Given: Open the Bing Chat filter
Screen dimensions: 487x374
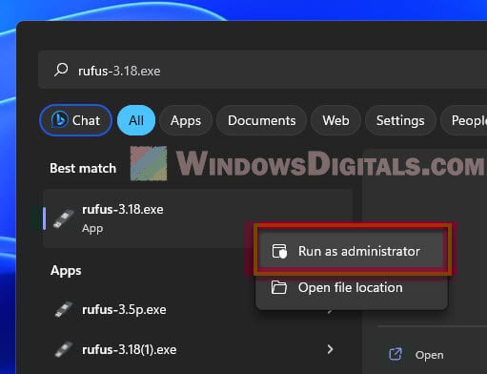Looking at the screenshot, I should [x=76, y=120].
